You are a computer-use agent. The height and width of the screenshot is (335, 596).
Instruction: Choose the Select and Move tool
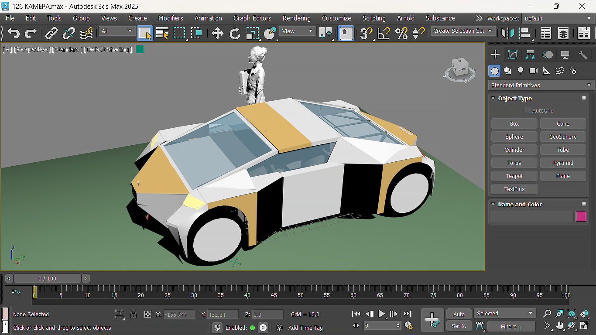(x=217, y=33)
